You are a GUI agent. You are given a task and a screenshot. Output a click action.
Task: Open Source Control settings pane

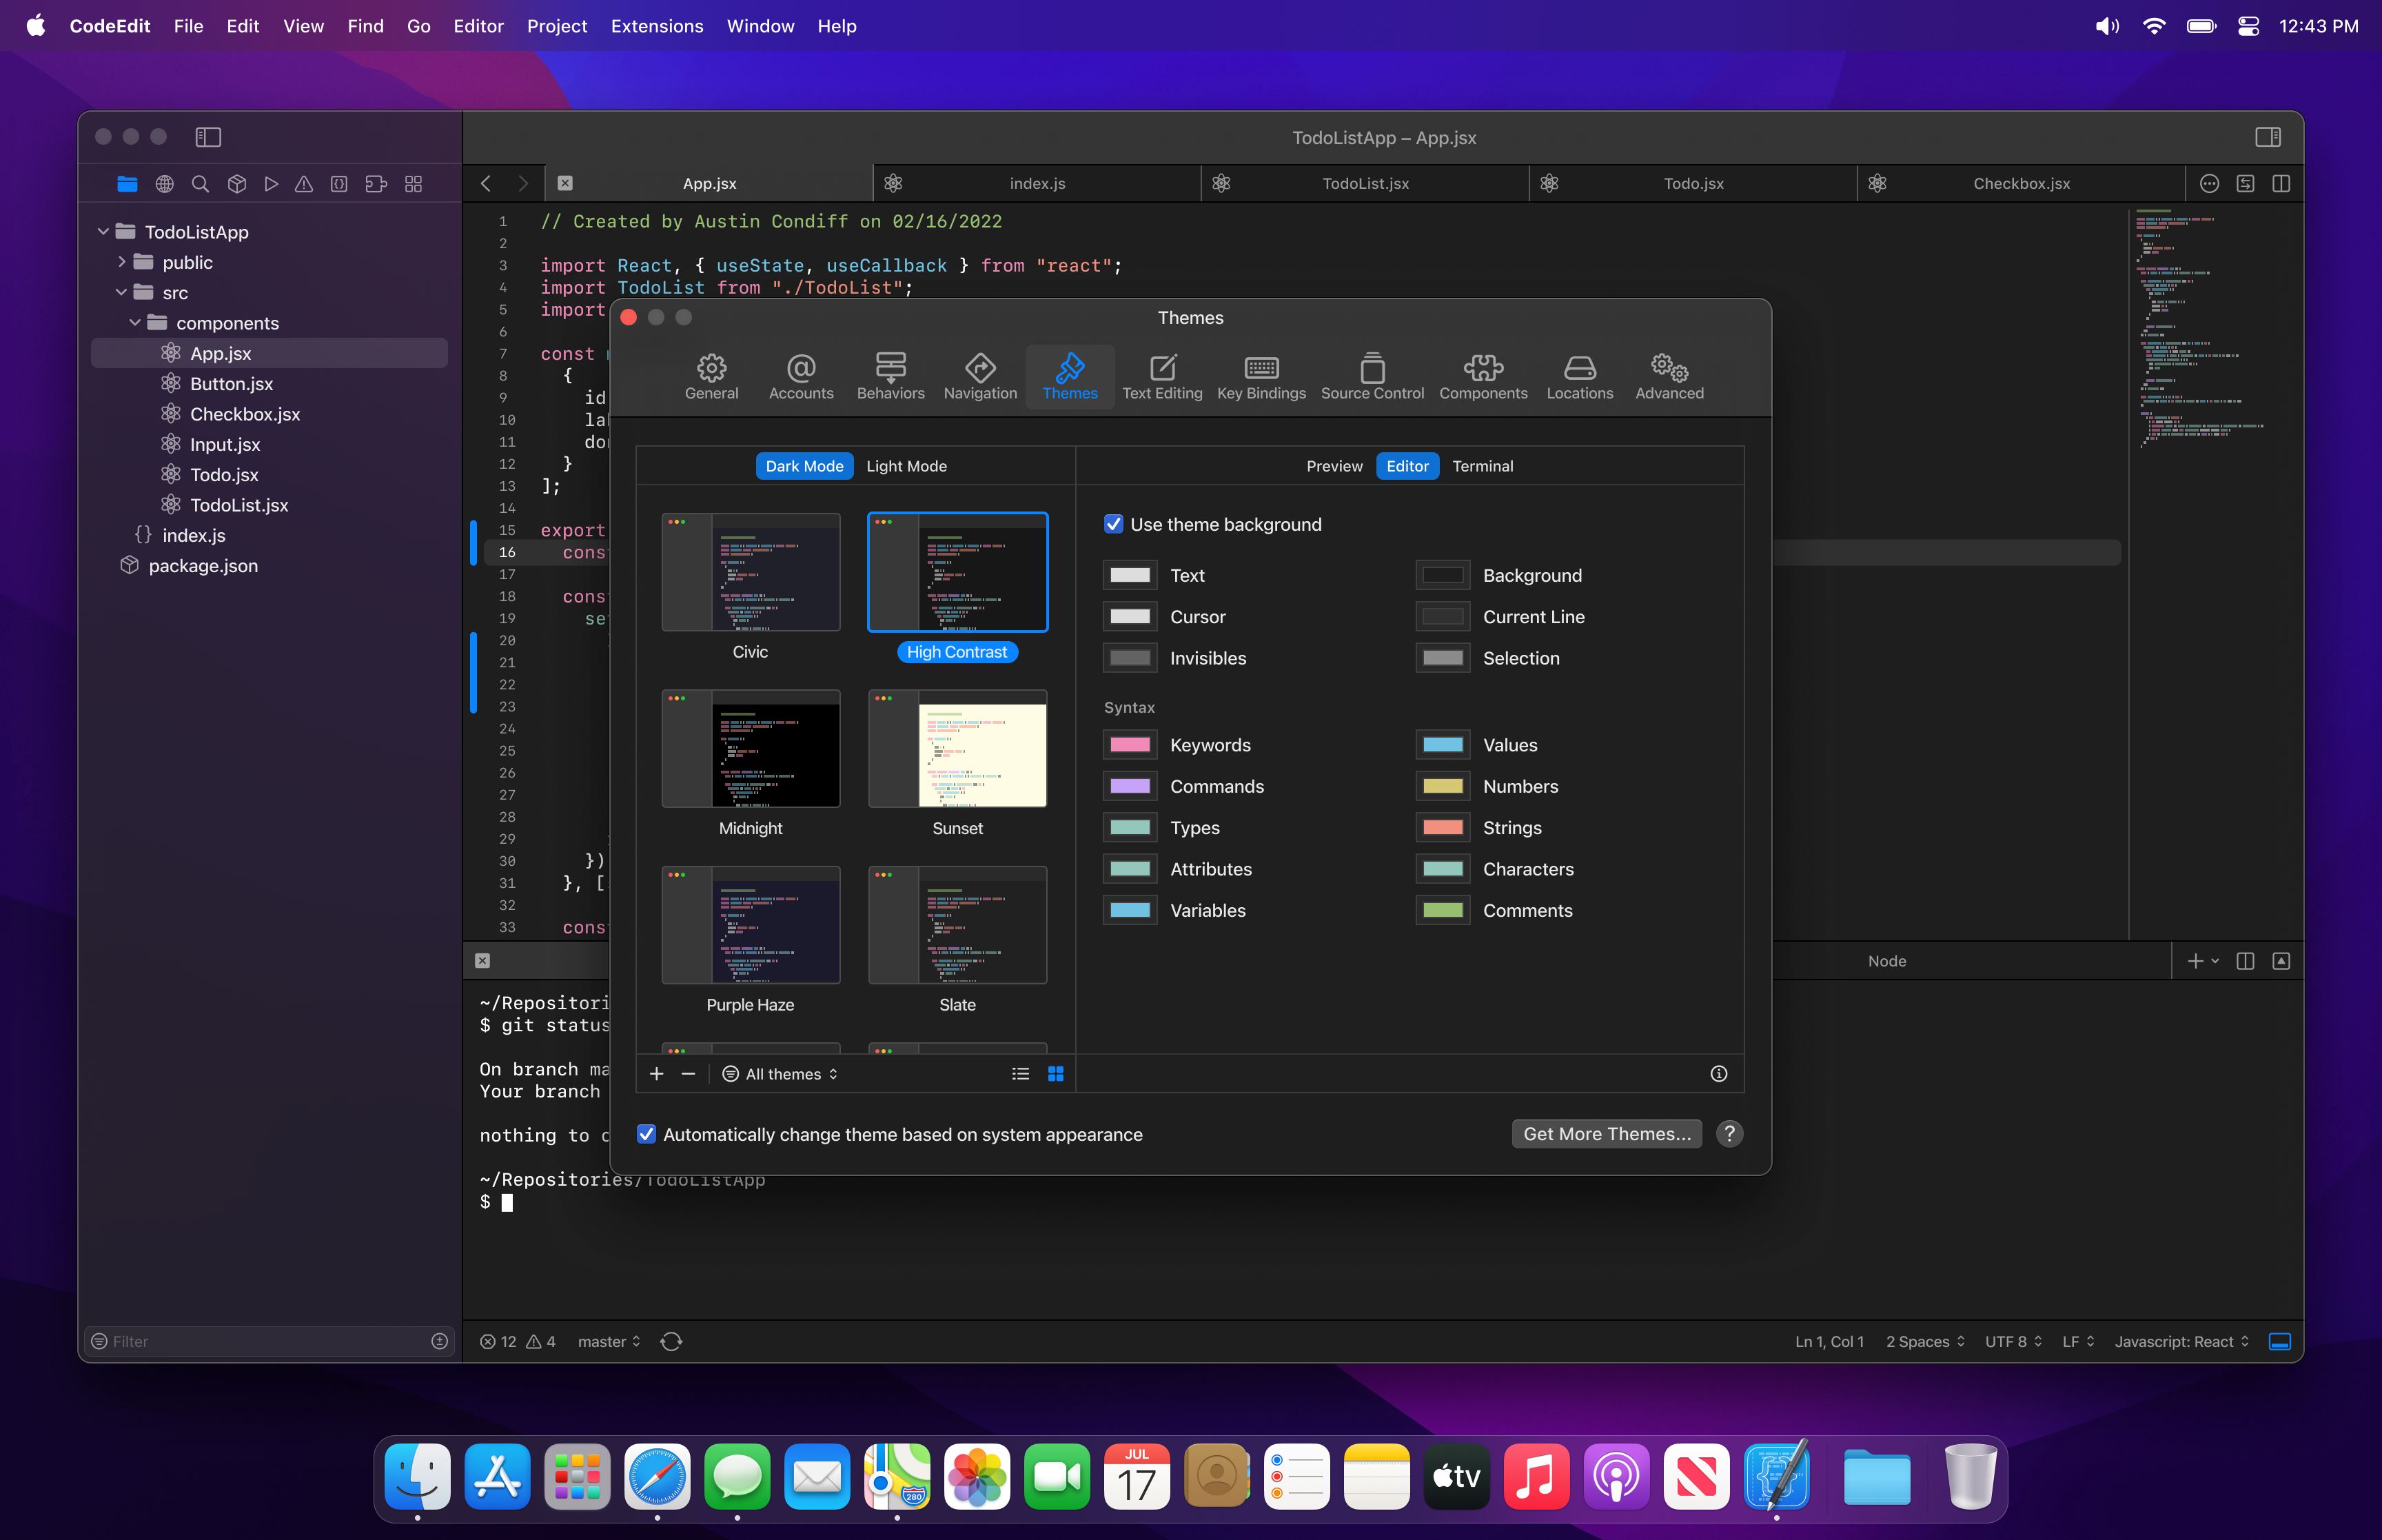point(1372,376)
